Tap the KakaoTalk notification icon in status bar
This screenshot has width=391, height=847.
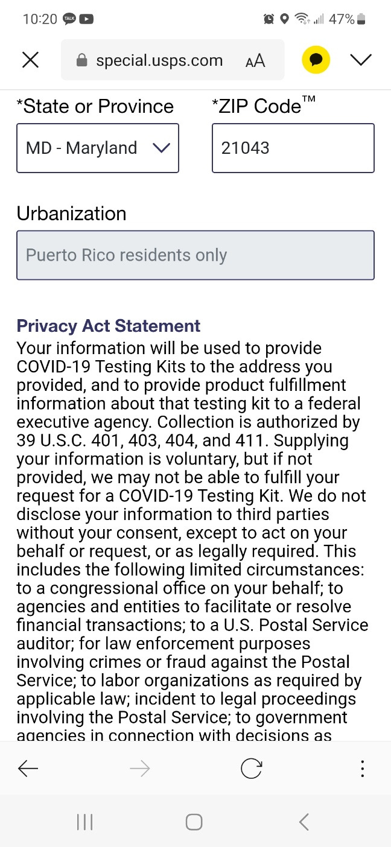pos(69,19)
